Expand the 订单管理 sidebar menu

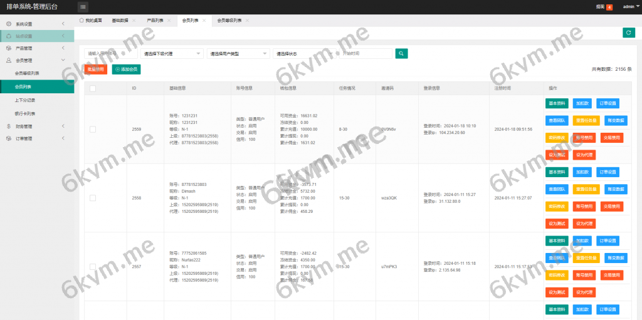36,138
